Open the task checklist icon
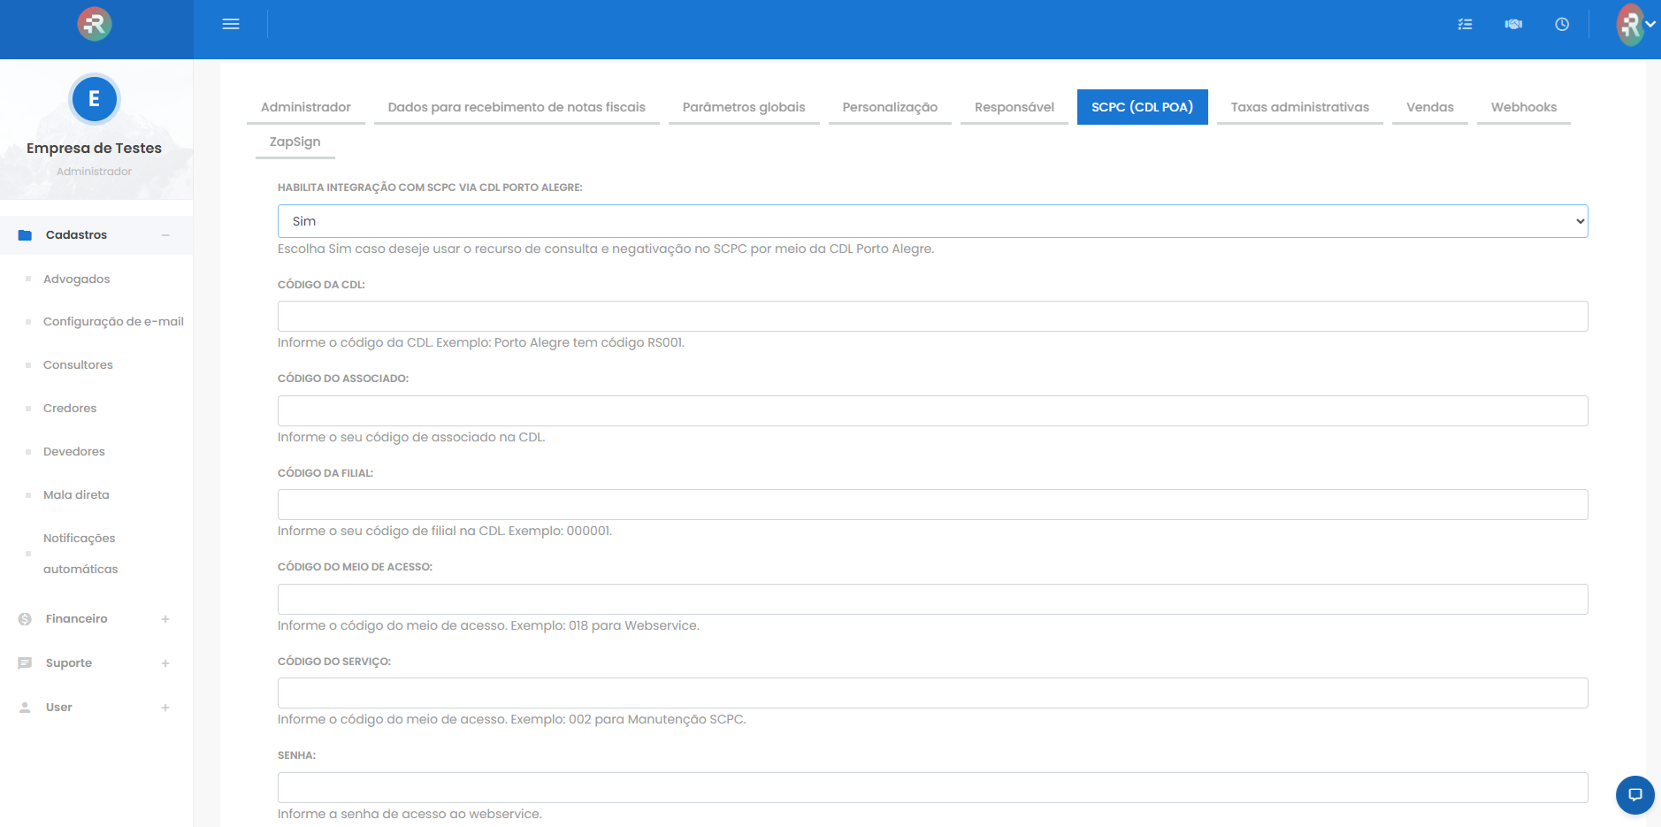Image resolution: width=1661 pixels, height=827 pixels. tap(1465, 24)
